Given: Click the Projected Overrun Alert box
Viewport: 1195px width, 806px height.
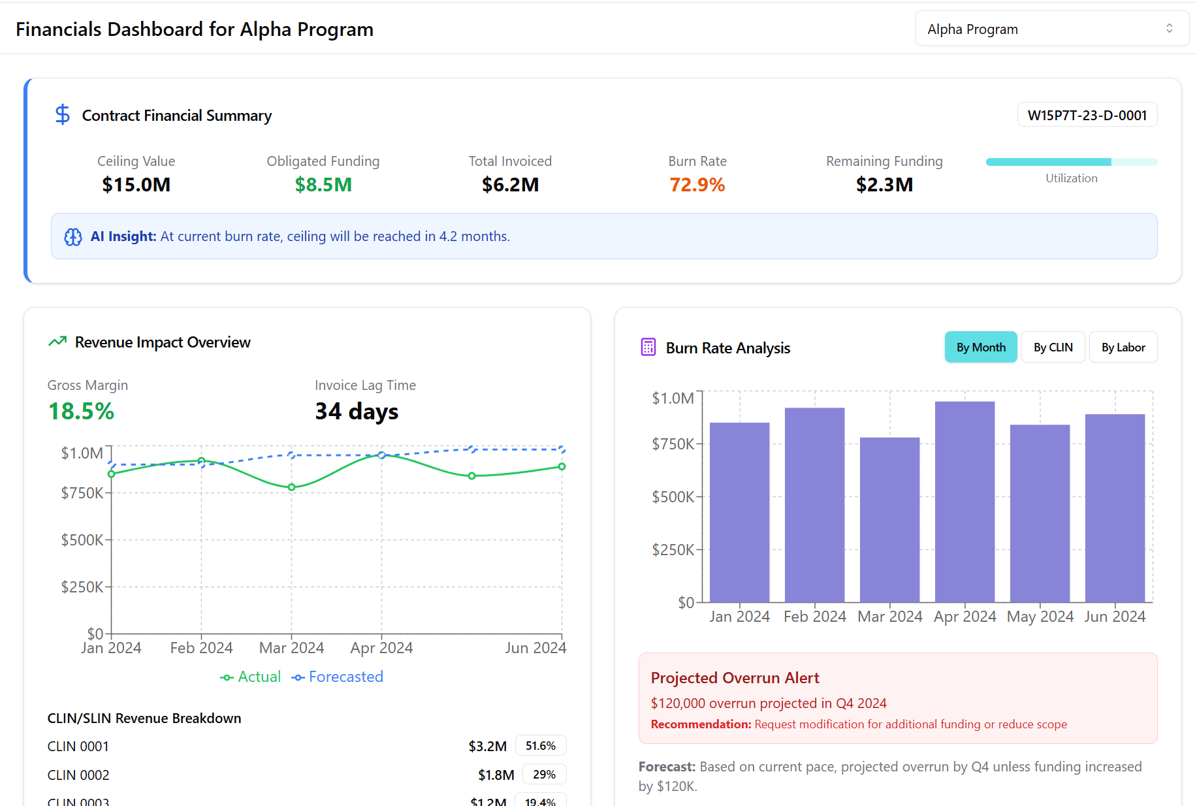Looking at the screenshot, I should 897,698.
